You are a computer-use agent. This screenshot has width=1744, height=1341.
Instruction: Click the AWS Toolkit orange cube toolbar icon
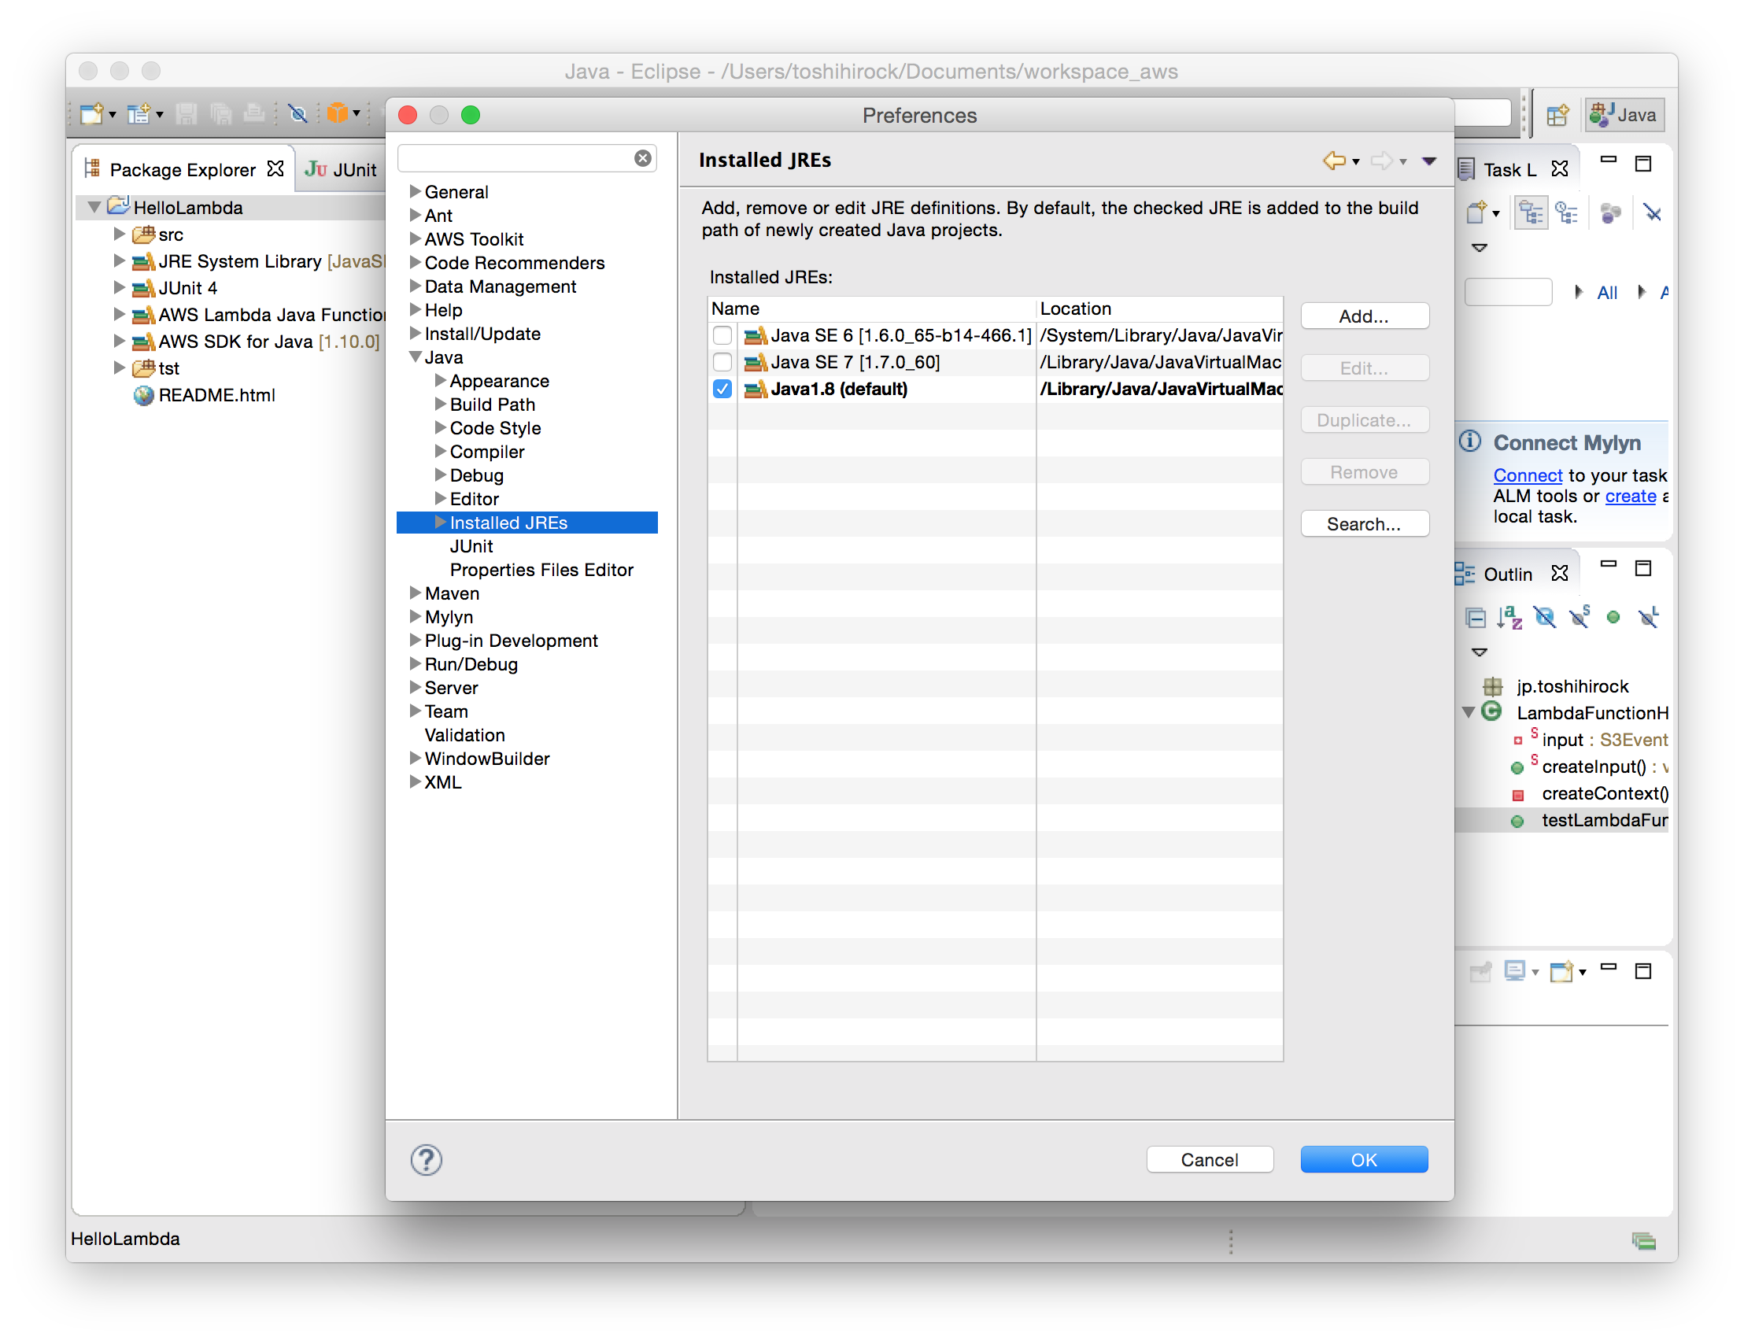coord(340,114)
